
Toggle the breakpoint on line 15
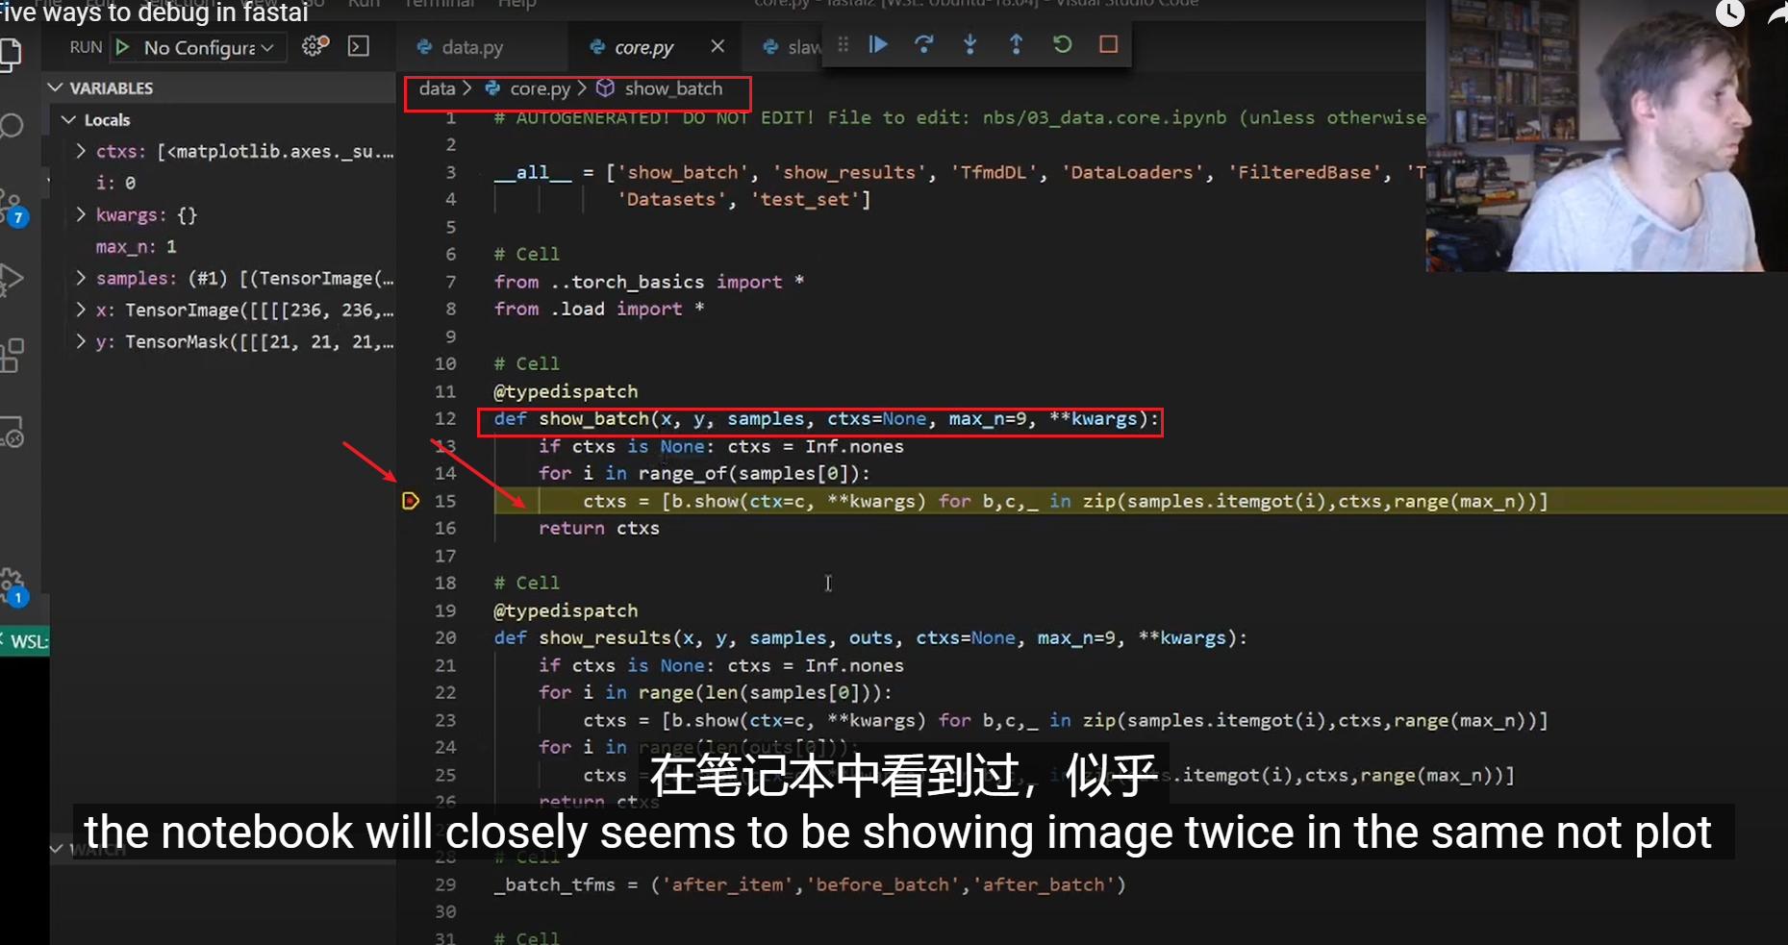(412, 501)
